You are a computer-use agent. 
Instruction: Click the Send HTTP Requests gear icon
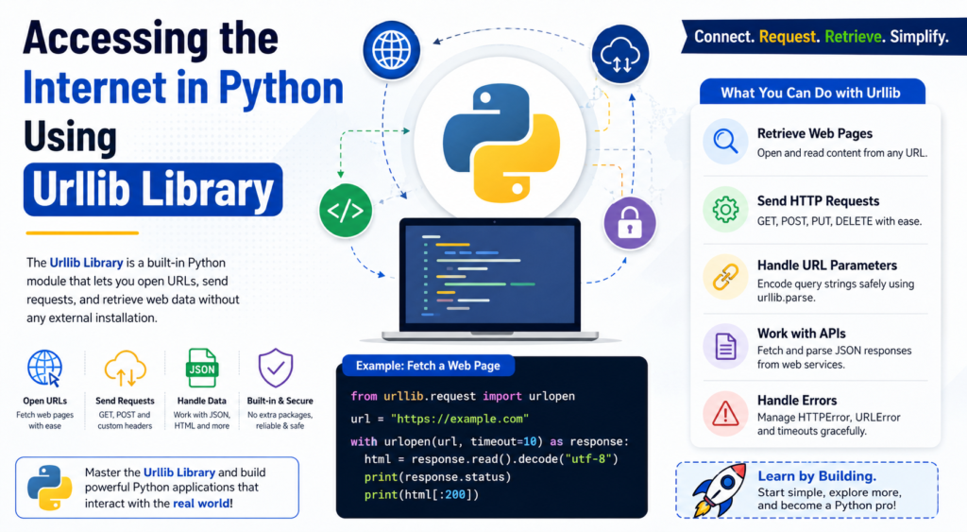pos(725,210)
